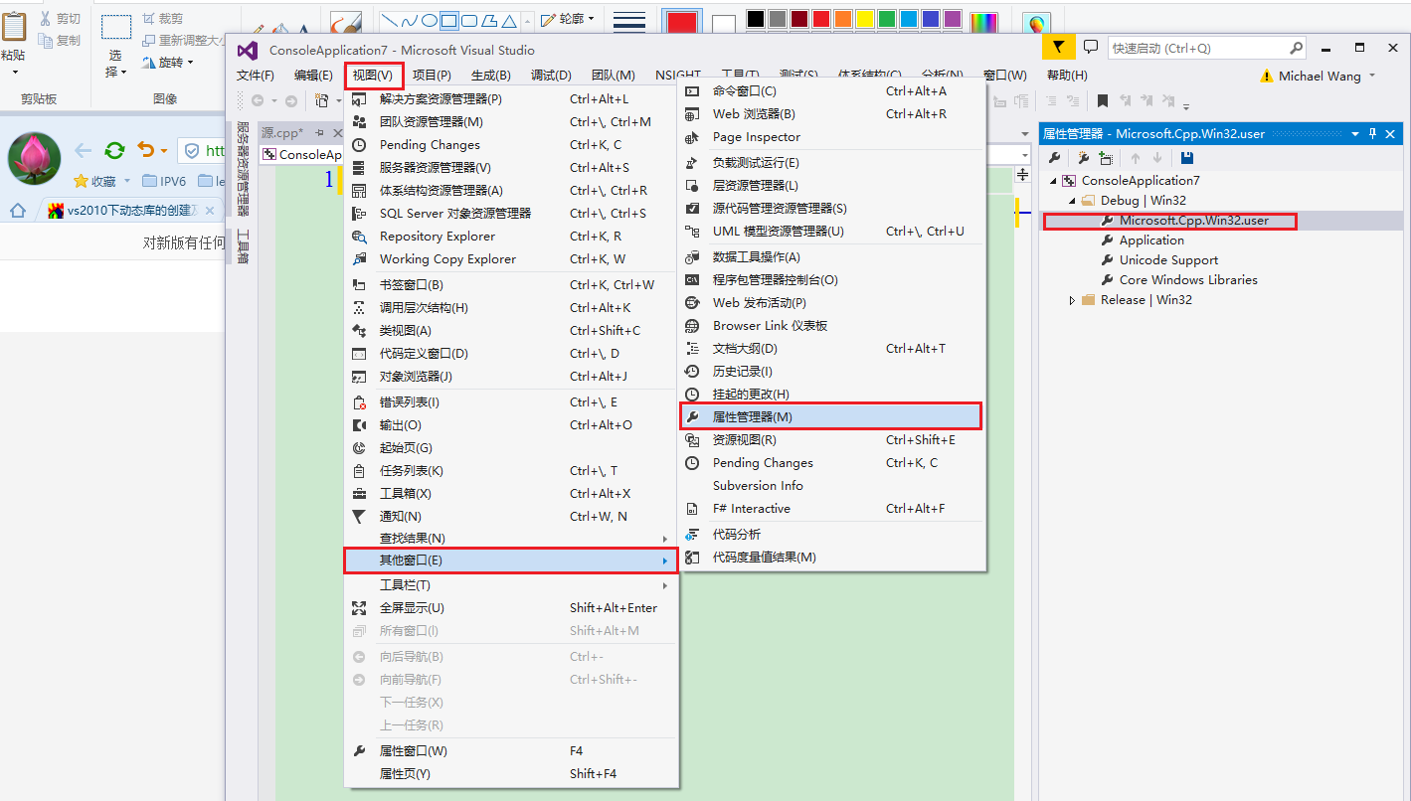1411x801 pixels.
Task: Click the shield icon in browser address bar
Action: pos(191,151)
